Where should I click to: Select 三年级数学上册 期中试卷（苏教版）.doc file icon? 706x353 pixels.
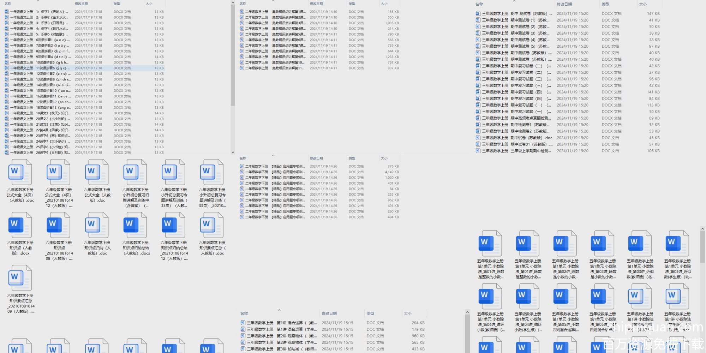tap(478, 138)
